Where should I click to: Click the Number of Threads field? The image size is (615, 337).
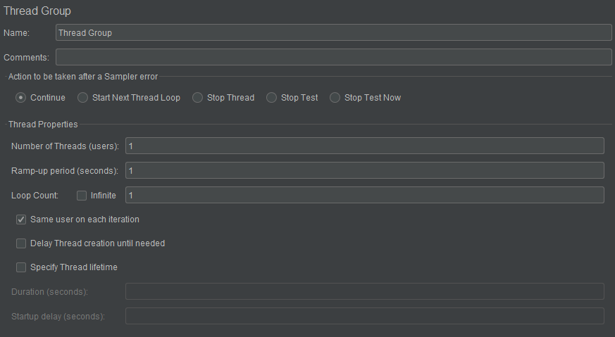point(365,146)
